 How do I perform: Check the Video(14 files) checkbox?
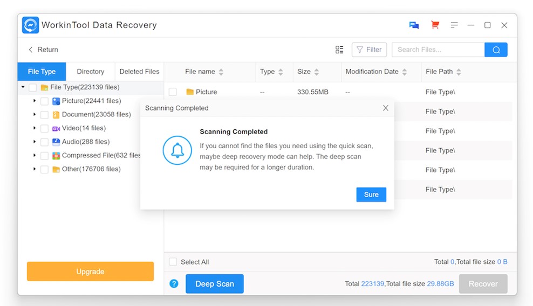(44, 128)
